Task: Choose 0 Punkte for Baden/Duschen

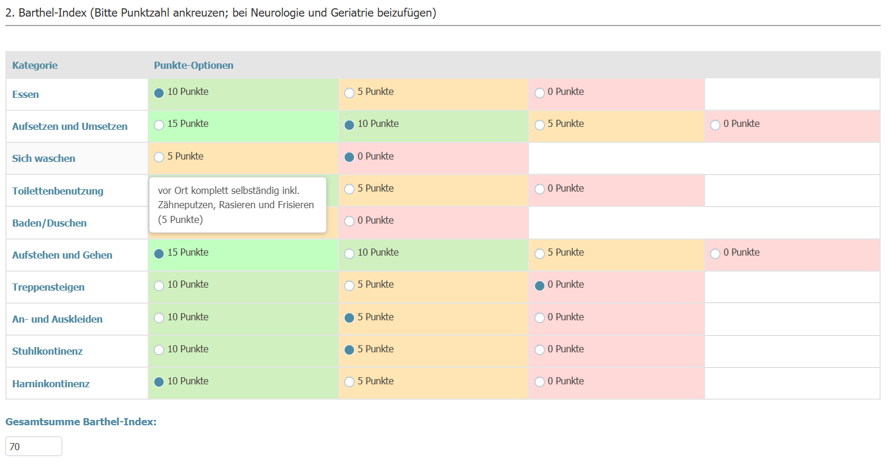Action: [x=349, y=221]
